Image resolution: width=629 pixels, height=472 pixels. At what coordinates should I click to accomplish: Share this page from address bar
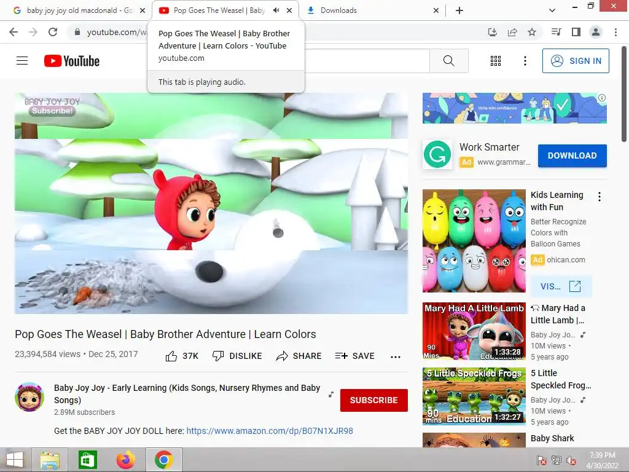click(512, 32)
